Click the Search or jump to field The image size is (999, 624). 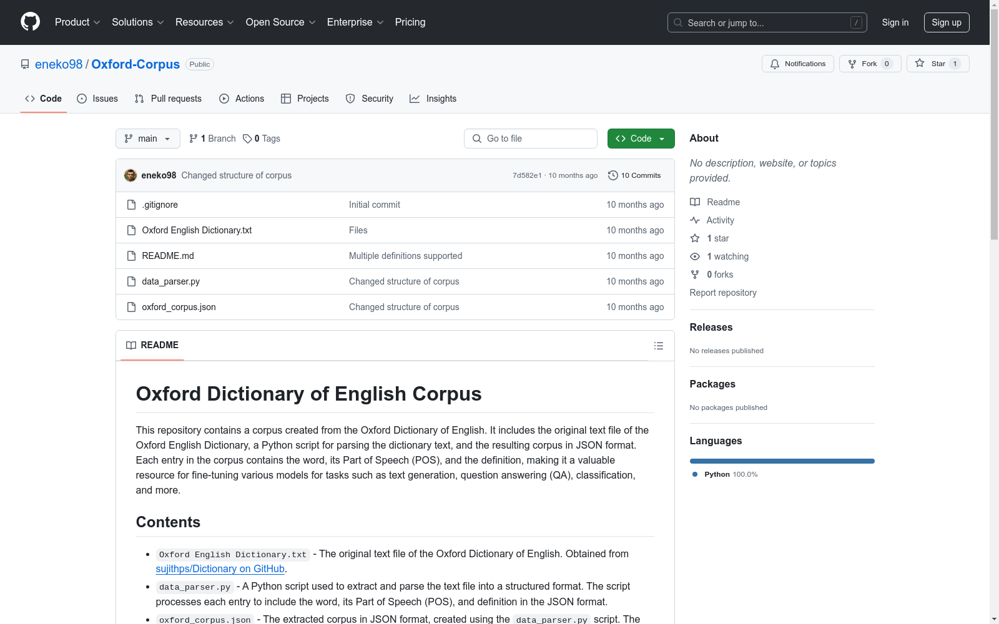(x=767, y=22)
